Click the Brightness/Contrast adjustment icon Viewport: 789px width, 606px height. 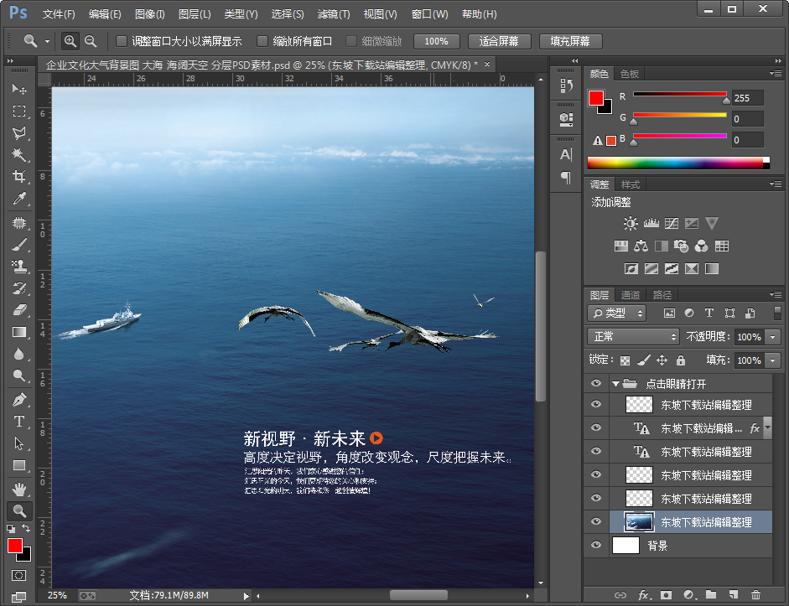[631, 224]
